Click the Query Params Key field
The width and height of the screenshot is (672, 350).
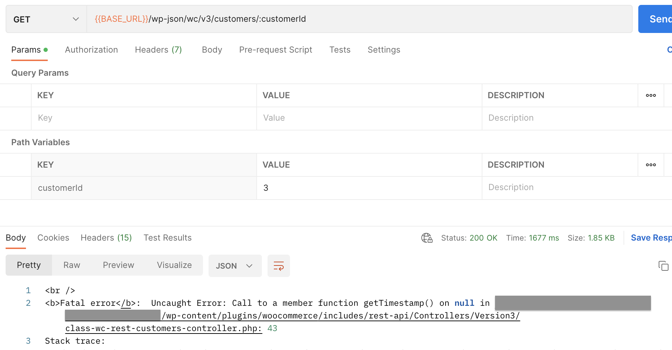(144, 118)
